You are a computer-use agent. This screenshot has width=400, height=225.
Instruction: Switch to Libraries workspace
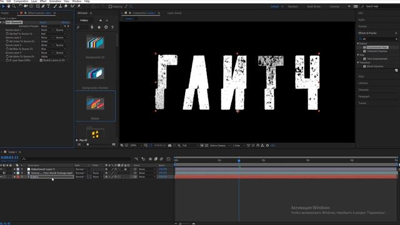coord(334,6)
